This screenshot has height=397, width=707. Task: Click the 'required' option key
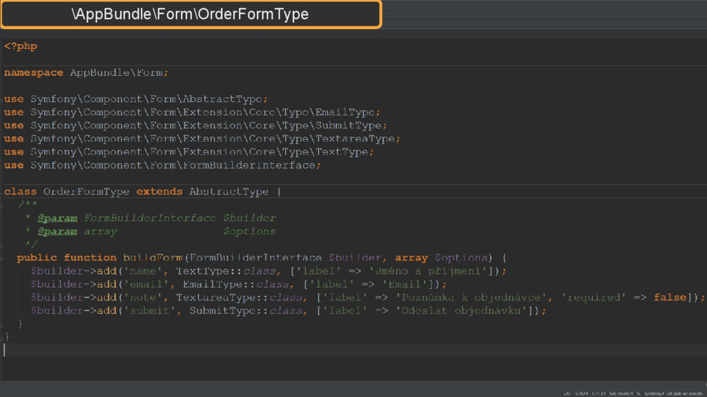(593, 298)
